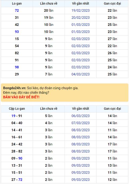This screenshot has height=184, width=129.
Task: Click the 13 lần max value cell
Action: (x=112, y=165)
